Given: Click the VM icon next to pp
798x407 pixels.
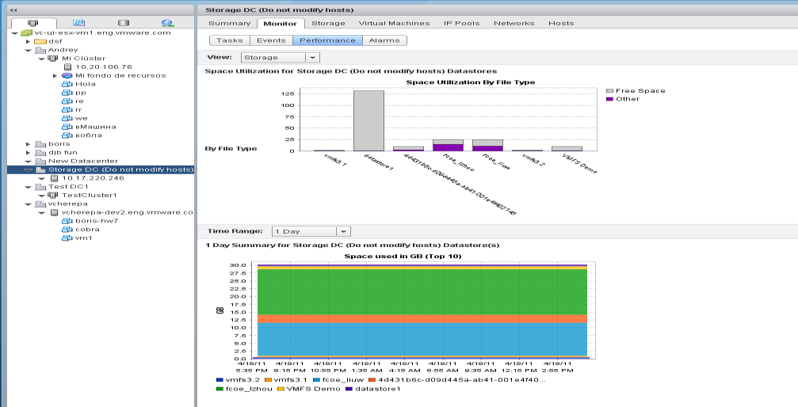Looking at the screenshot, I should [x=67, y=93].
